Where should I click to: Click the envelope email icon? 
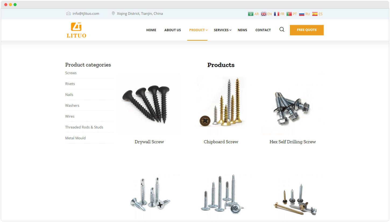coord(68,13)
